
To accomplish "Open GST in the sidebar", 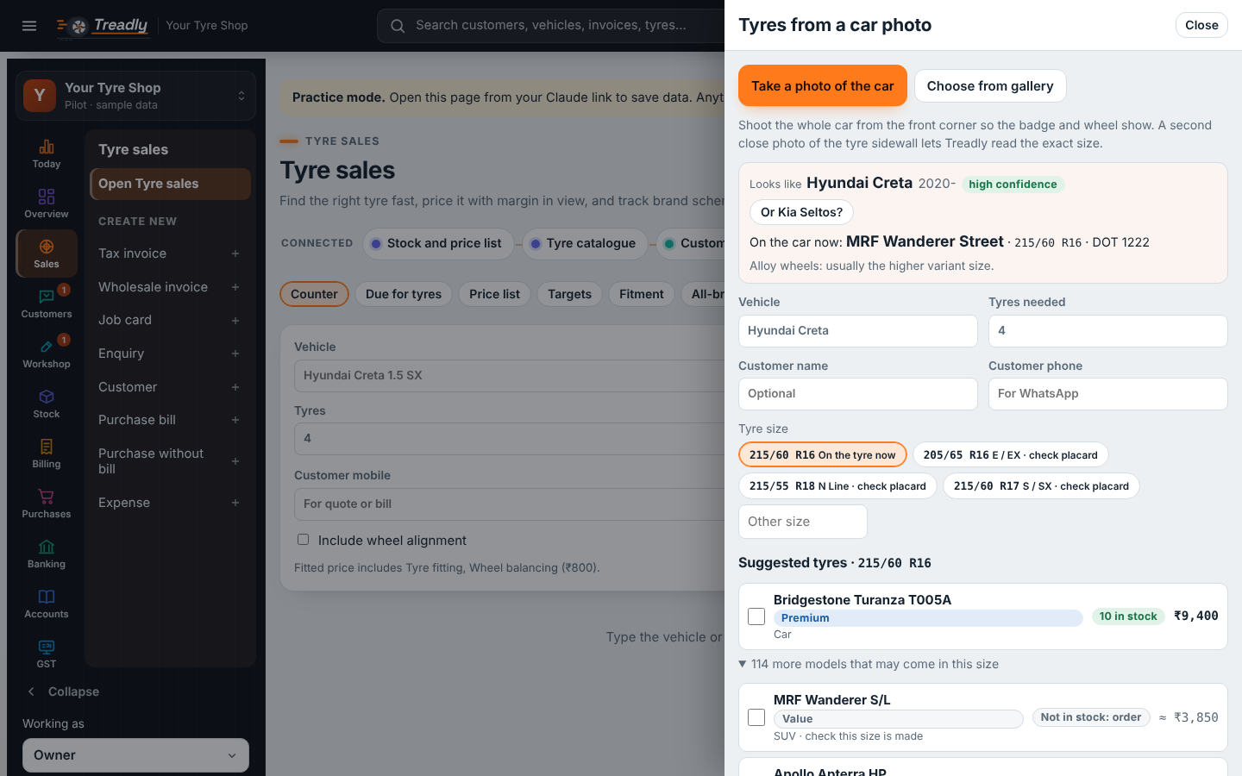I will point(47,654).
